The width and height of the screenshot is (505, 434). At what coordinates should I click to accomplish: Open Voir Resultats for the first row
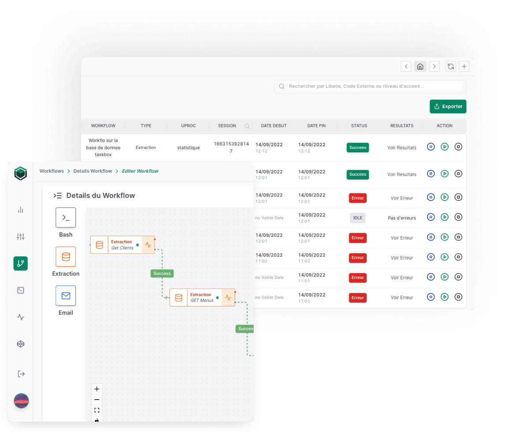pyautogui.click(x=401, y=148)
